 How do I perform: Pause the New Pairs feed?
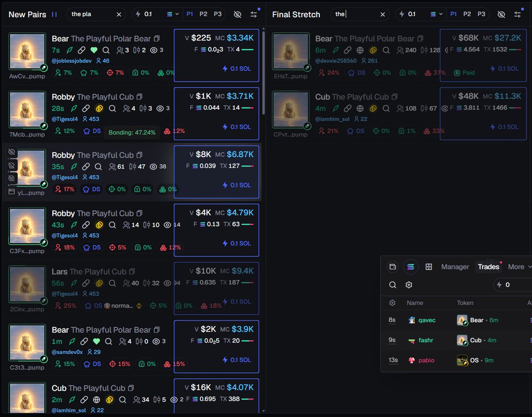[54, 14]
